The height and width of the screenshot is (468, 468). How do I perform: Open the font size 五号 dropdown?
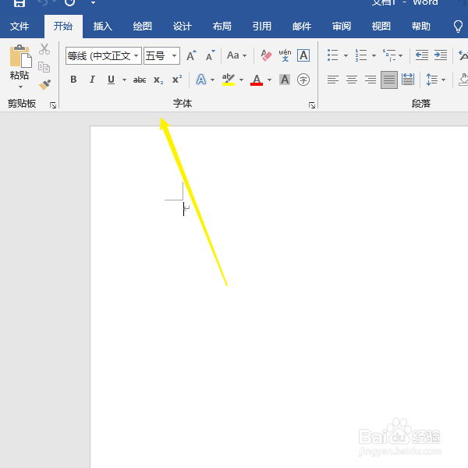[x=174, y=56]
